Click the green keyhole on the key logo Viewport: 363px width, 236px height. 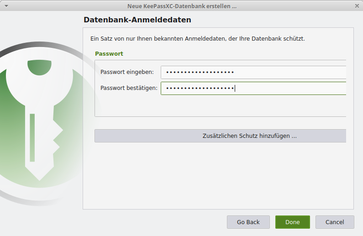tap(39, 68)
